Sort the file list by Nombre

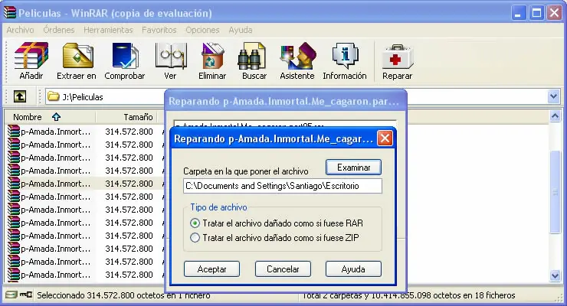[x=50, y=117]
